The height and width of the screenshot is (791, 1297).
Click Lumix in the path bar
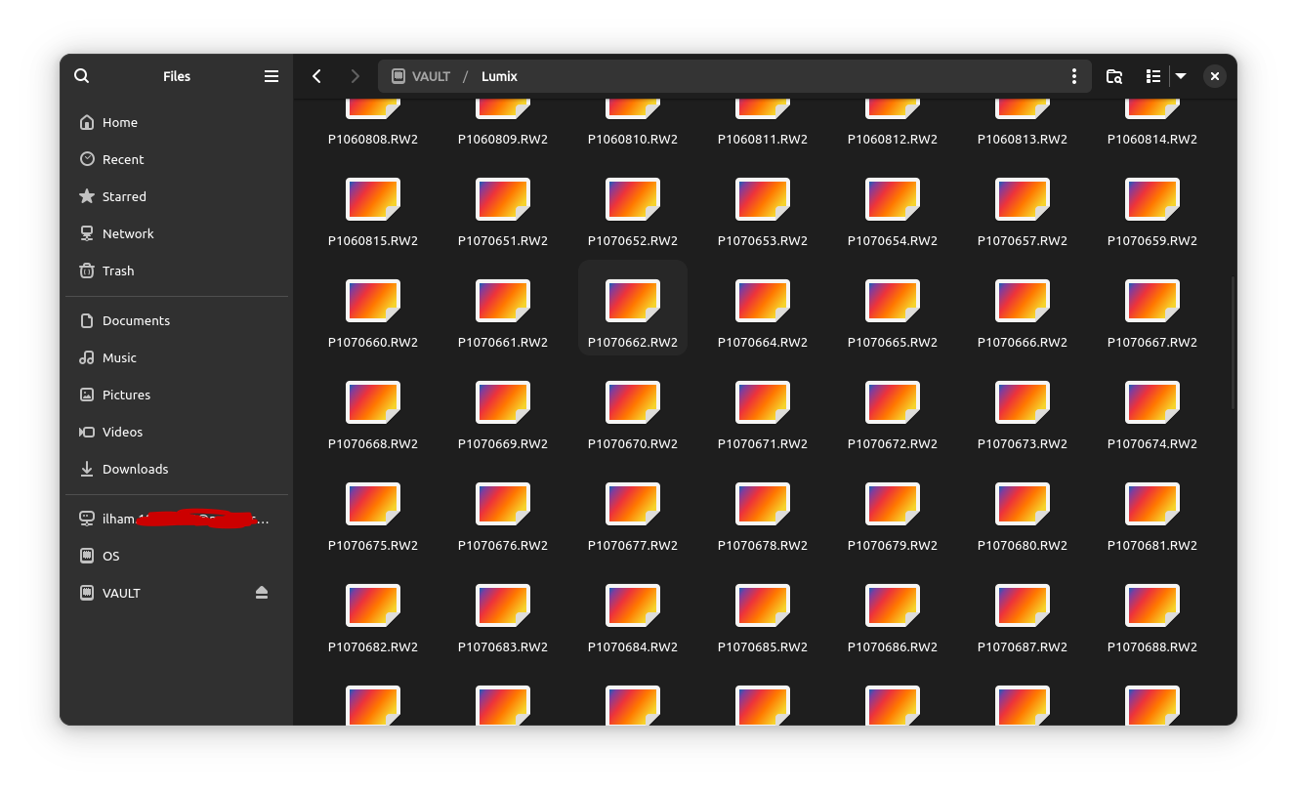[x=499, y=76]
